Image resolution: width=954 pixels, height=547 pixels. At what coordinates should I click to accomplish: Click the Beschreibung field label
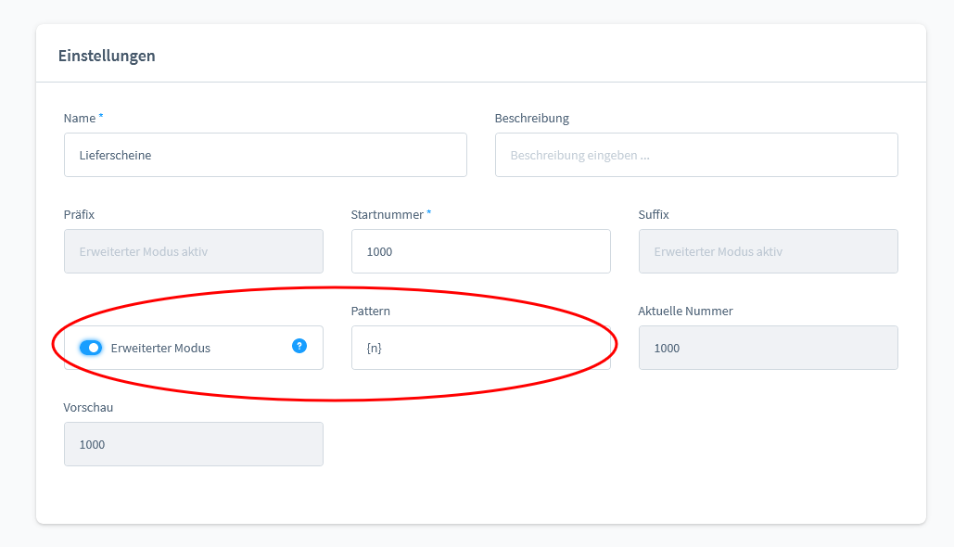532,118
